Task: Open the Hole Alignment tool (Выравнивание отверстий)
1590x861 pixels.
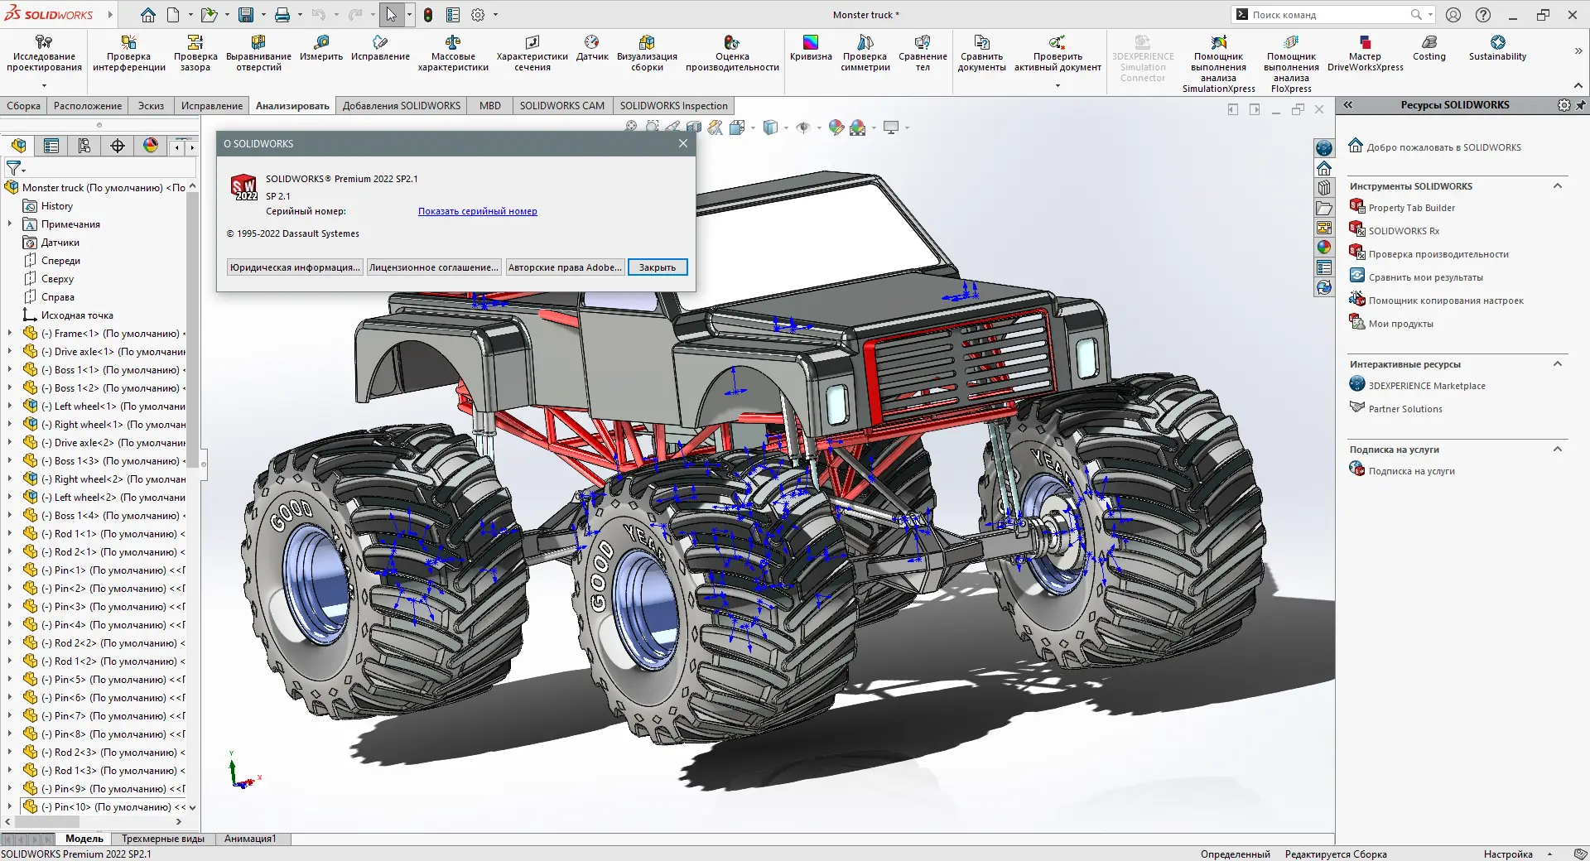Action: (258, 53)
